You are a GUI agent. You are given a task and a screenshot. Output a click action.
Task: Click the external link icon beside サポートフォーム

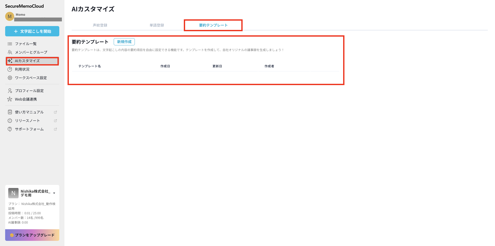tap(55, 129)
